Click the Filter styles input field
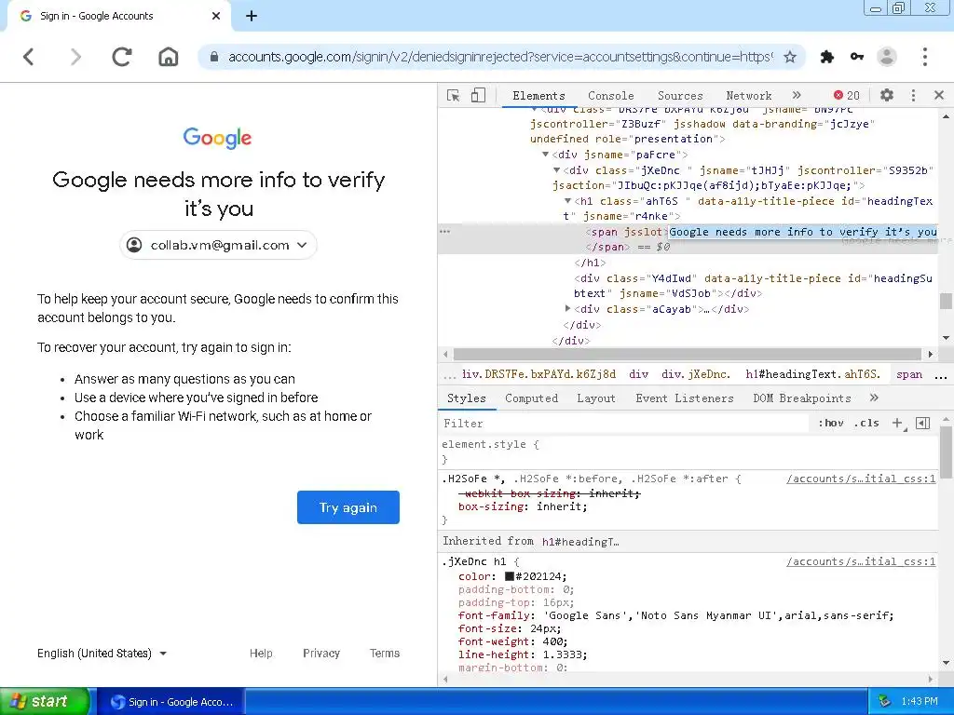Viewport: 954px width, 715px height. tap(624, 424)
